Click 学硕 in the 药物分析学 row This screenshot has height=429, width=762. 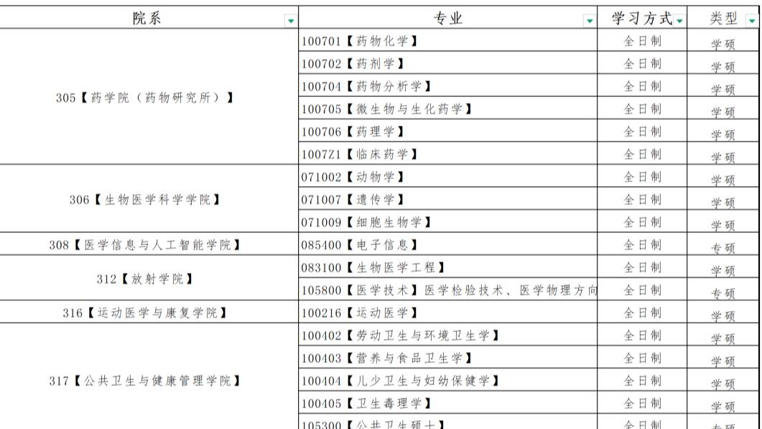tap(723, 90)
